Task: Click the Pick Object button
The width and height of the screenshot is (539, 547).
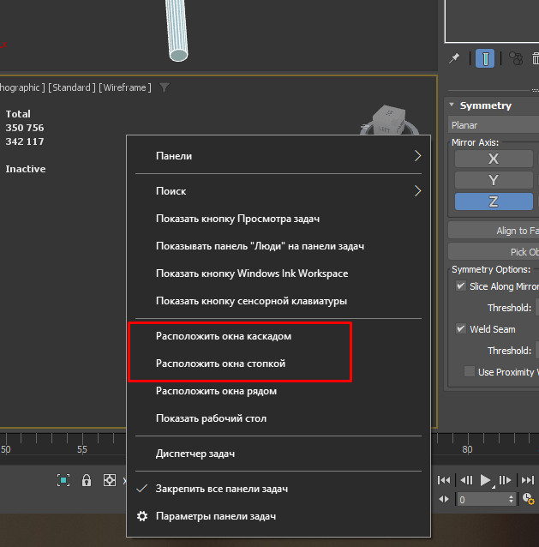Action: click(494, 251)
